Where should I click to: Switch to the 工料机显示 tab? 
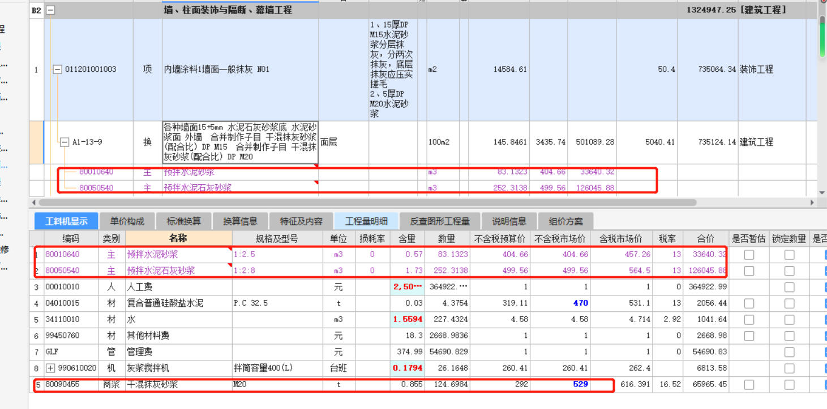pyautogui.click(x=66, y=221)
